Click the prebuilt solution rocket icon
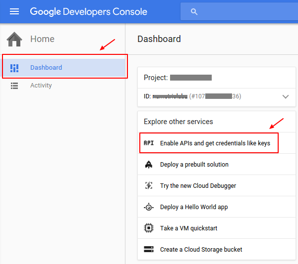The width and height of the screenshot is (298, 264). [149, 164]
